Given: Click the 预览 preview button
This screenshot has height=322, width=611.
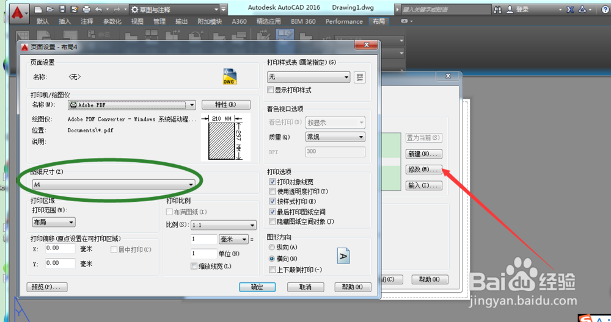Looking at the screenshot, I should [47, 287].
